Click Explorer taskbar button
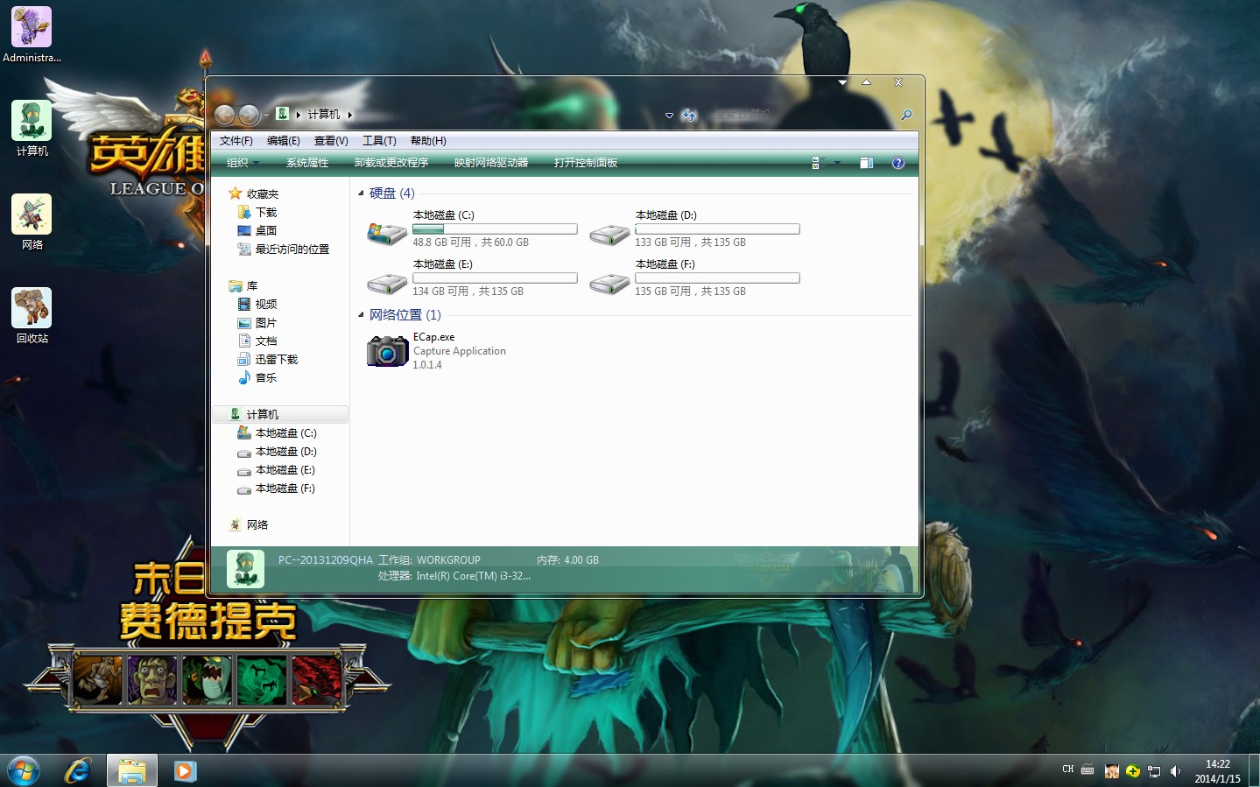 point(132,771)
